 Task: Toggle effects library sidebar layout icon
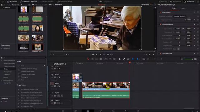(2, 58)
